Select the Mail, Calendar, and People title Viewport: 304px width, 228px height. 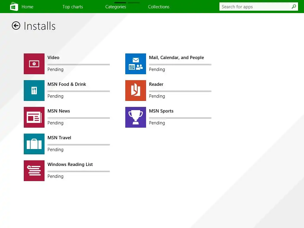(176, 58)
